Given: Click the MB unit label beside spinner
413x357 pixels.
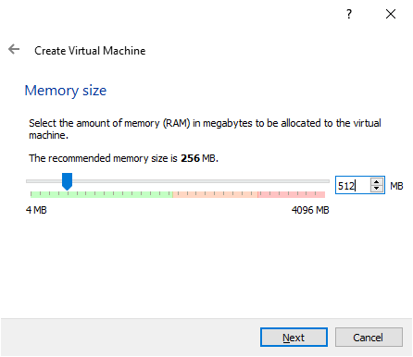Looking at the screenshot, I should coord(396,186).
